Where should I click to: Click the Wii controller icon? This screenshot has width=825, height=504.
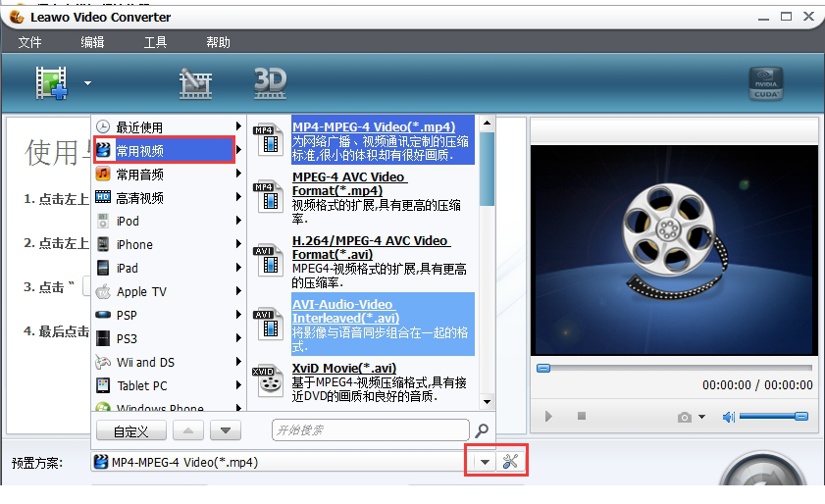[103, 362]
